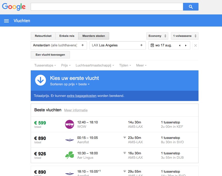The image size is (222, 176).
Task: Click the blue Google search button
Action: coord(191,7)
